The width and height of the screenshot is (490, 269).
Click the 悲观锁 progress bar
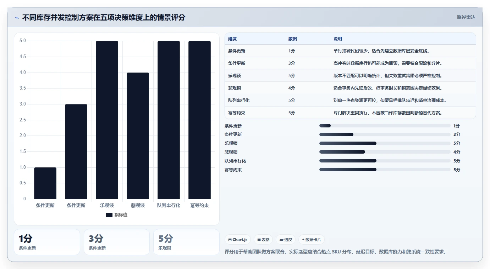tap(385, 152)
